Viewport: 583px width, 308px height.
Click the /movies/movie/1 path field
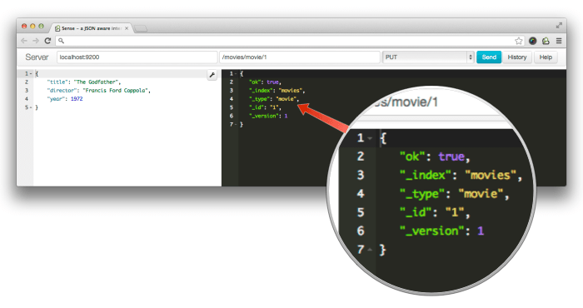[x=300, y=57]
